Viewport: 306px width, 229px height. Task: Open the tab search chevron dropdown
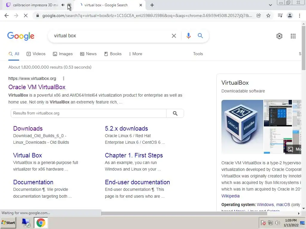tap(270, 5)
